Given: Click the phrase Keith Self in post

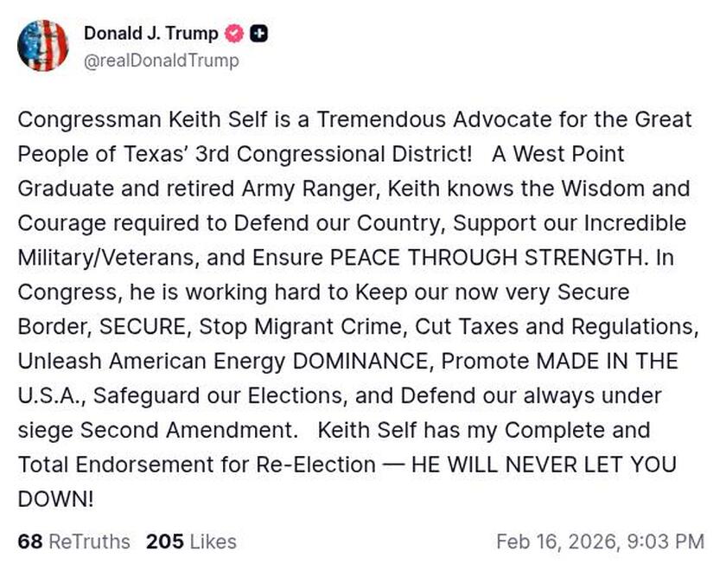Looking at the screenshot, I should click(219, 120).
